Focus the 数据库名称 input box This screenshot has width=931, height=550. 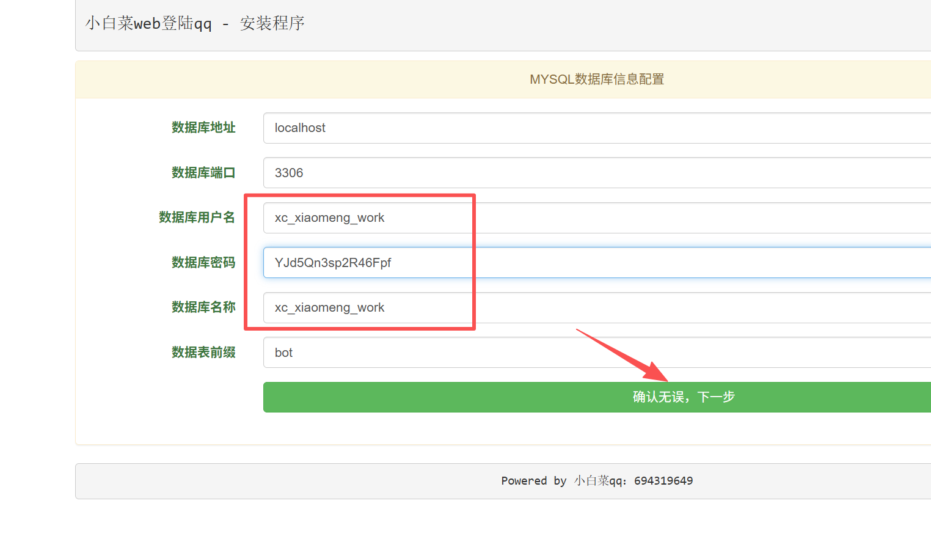596,308
